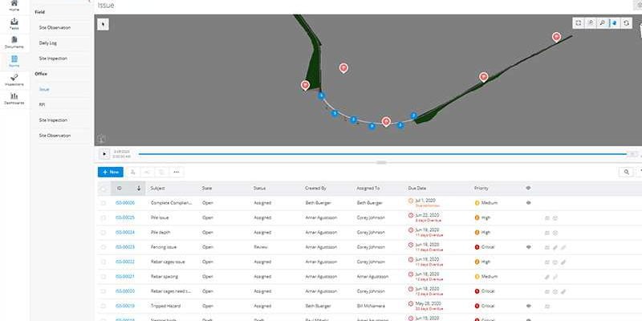Click the New button to create issue
Viewport: 642px width, 321px height.
[x=110, y=172]
